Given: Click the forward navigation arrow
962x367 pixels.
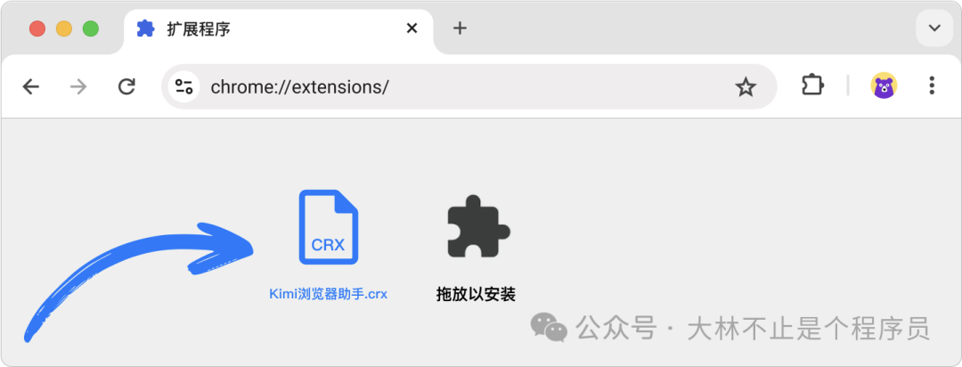Looking at the screenshot, I should pos(78,87).
